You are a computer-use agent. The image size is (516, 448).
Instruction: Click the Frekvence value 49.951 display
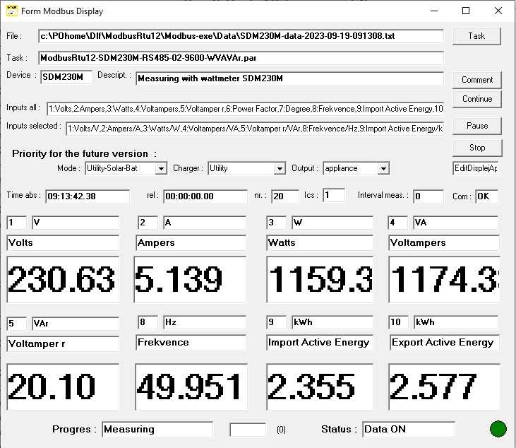click(x=191, y=387)
